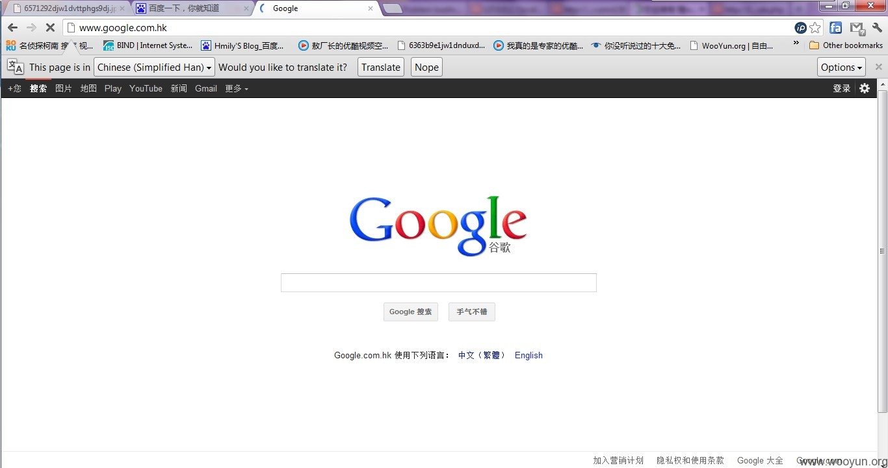The width and height of the screenshot is (888, 468).
Task: Open the 敖厂长的优酷视频空 bookmark
Action: (343, 45)
